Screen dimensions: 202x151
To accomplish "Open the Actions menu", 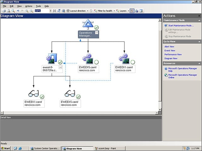I will tap(29, 6).
